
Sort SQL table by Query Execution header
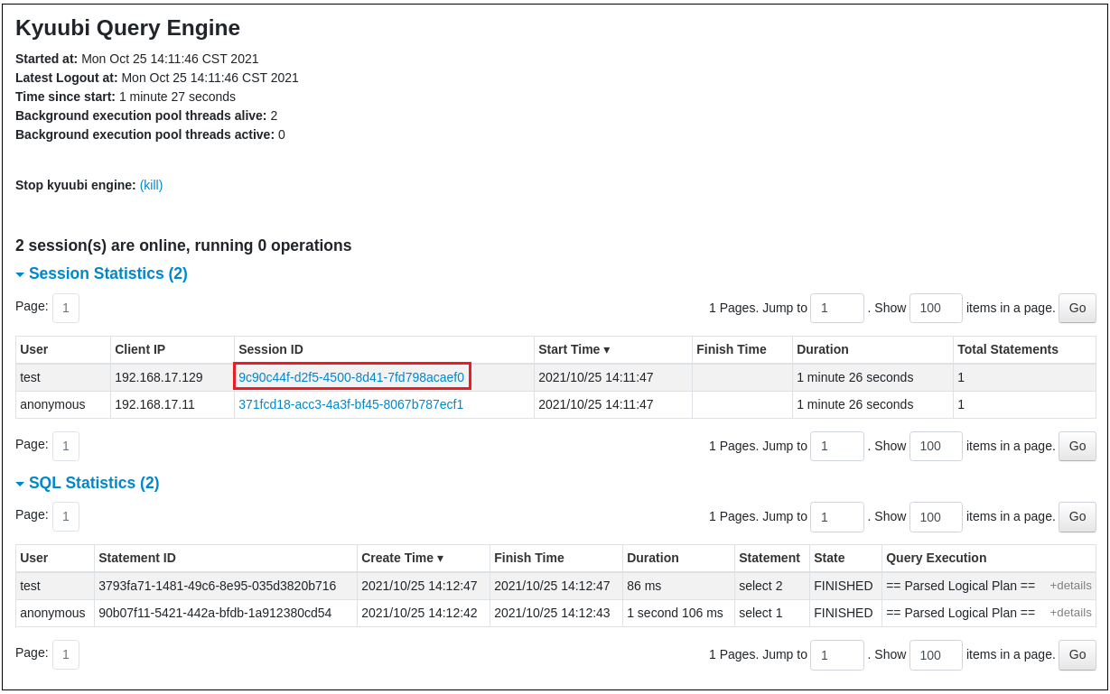(937, 558)
